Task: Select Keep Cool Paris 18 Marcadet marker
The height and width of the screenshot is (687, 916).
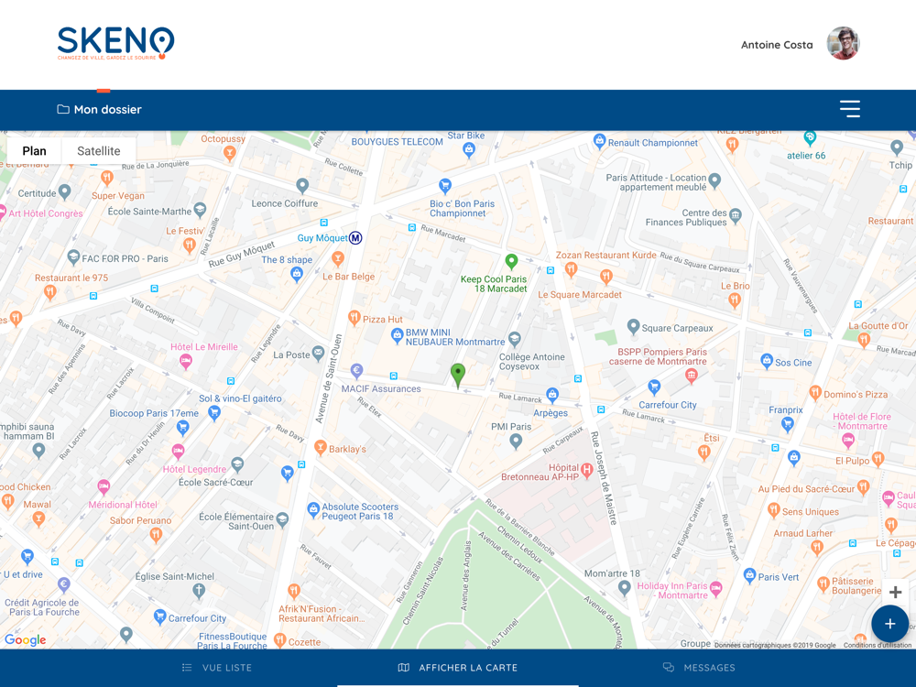Action: coord(511,260)
